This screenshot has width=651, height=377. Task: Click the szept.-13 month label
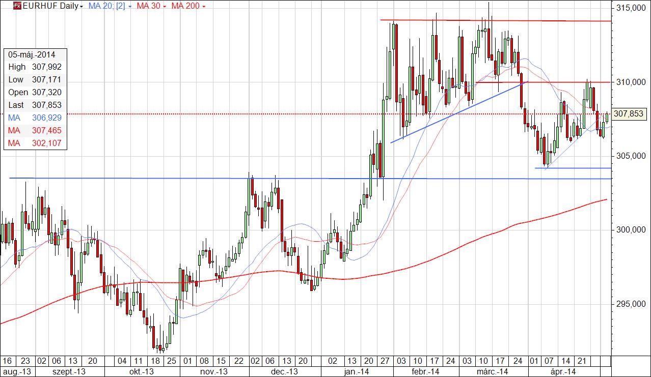[68, 372]
